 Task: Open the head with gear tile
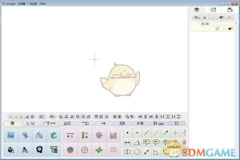[x=39, y=150]
